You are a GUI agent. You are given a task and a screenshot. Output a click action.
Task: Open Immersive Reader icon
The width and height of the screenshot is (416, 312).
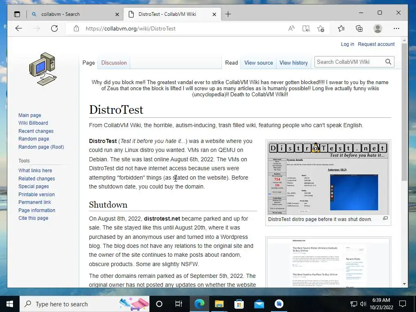coord(306,28)
